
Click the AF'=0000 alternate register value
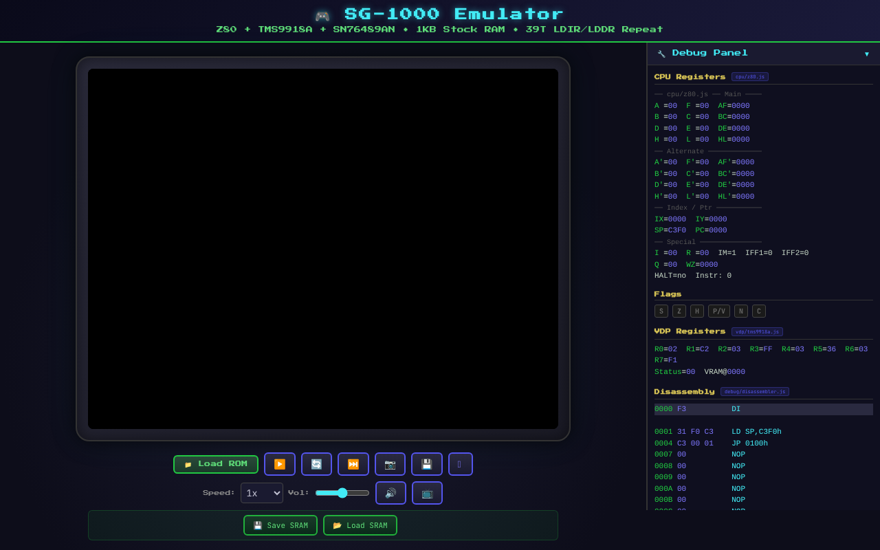(x=736, y=162)
